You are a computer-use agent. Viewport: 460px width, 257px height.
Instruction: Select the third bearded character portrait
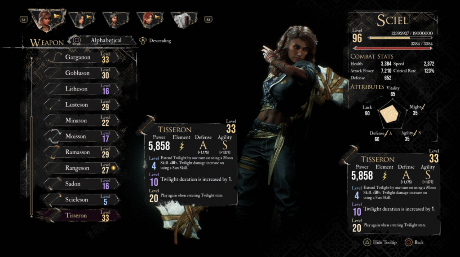tap(116, 20)
